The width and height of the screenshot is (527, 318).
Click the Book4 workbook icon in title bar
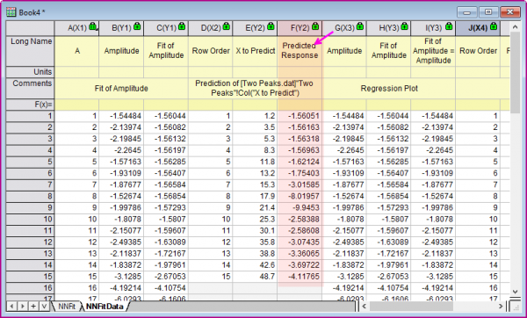(11, 12)
